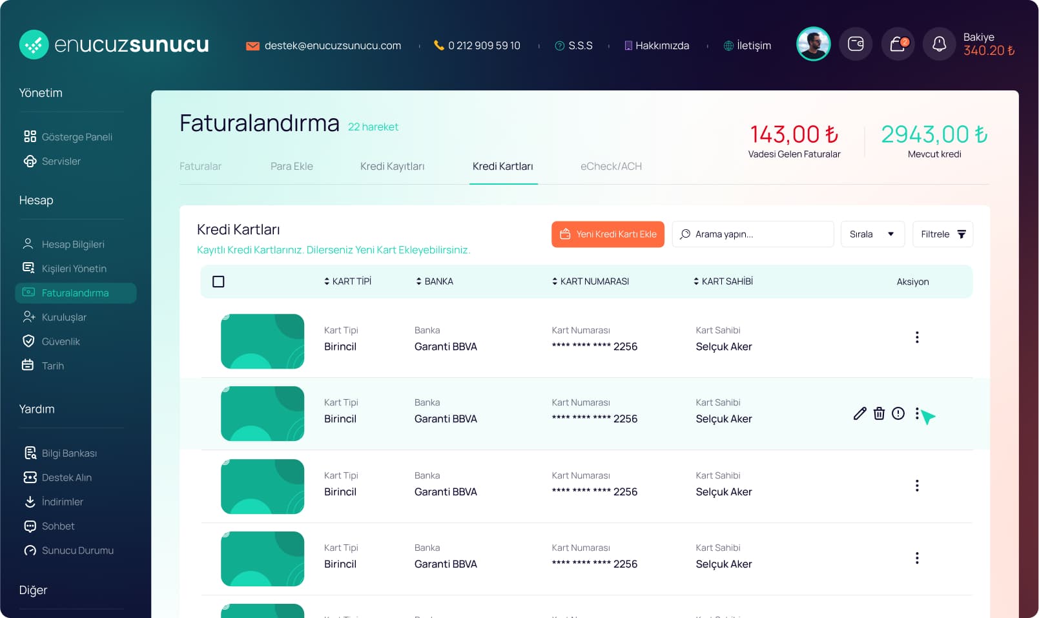Click the 0 212 909 59 10 phone link
This screenshot has height=618, width=1039.
(x=484, y=46)
